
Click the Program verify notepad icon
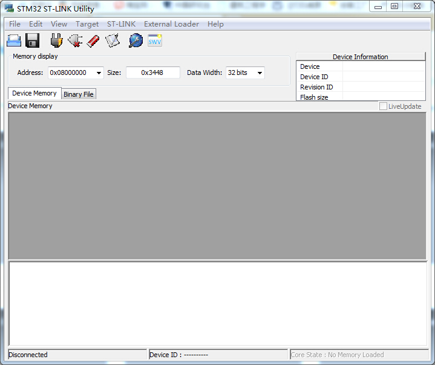tap(113, 40)
